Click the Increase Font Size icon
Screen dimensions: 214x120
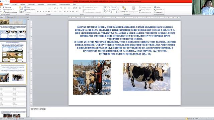tap(55, 8)
